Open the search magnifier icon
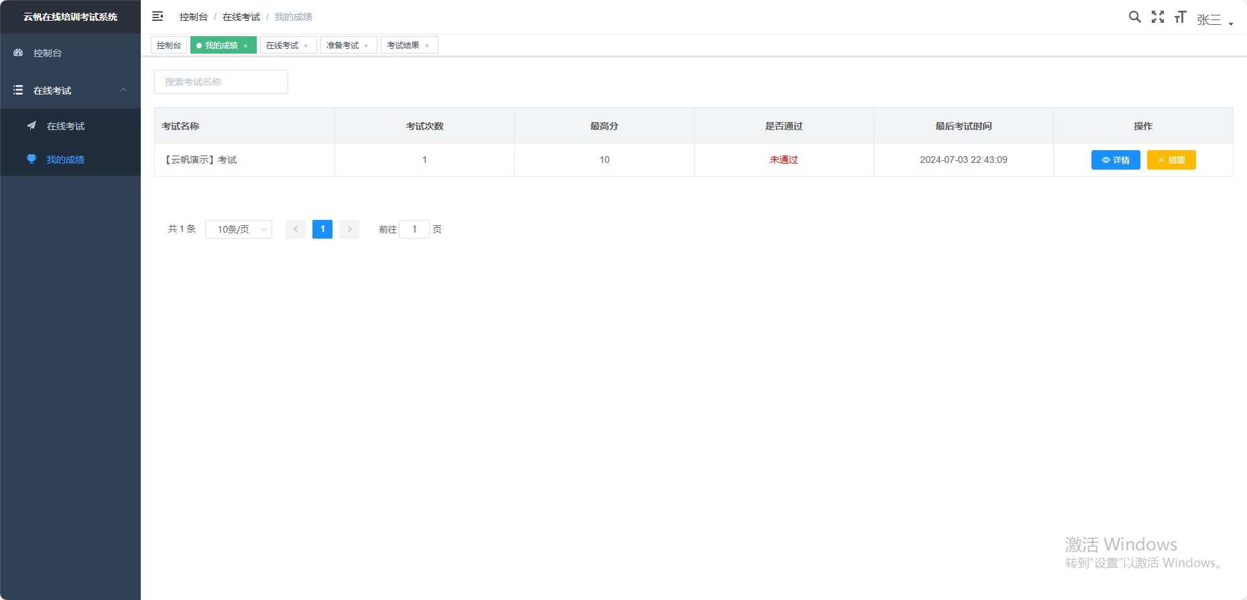The image size is (1247, 600). (1134, 17)
